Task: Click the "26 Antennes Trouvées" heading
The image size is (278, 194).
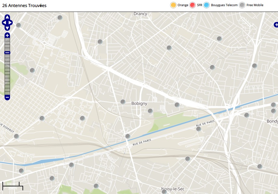Action: 24,5
